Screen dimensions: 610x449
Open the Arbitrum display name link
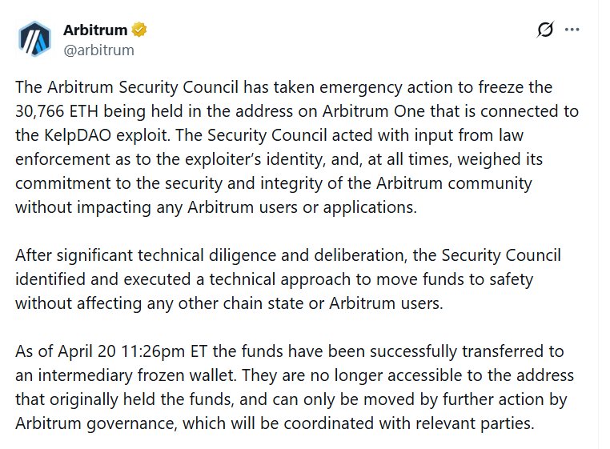click(x=94, y=30)
